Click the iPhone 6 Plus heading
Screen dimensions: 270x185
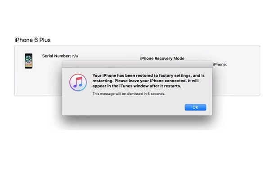coord(32,40)
